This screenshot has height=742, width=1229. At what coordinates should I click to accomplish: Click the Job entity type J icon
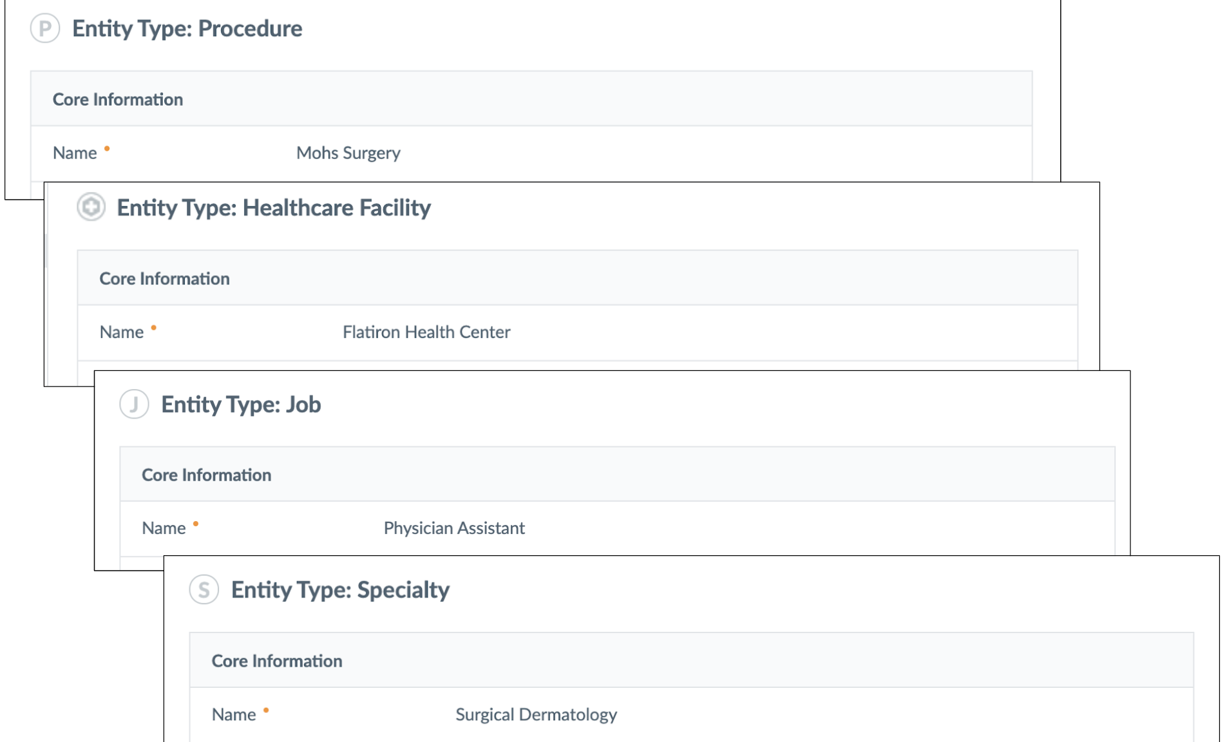(x=134, y=404)
